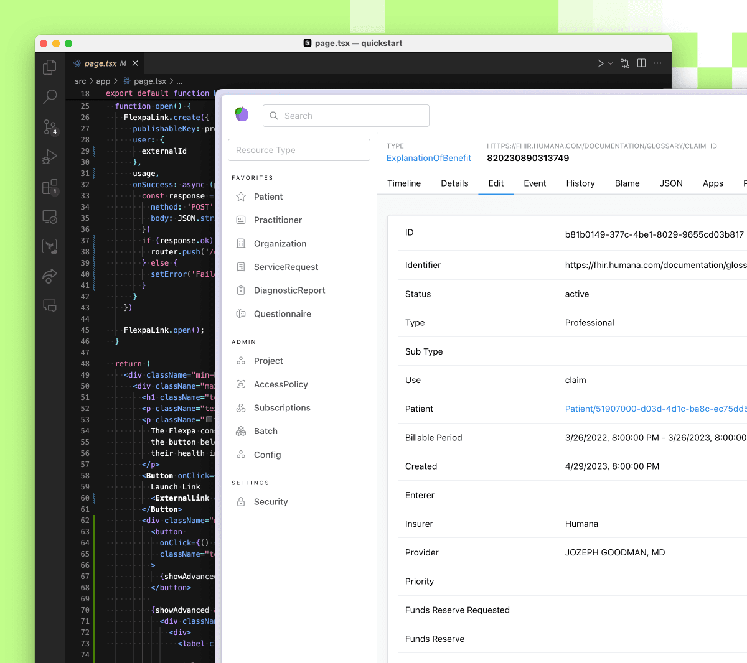The image size is (747, 663).
Task: Click the Batch boxes icon
Action: pos(241,431)
